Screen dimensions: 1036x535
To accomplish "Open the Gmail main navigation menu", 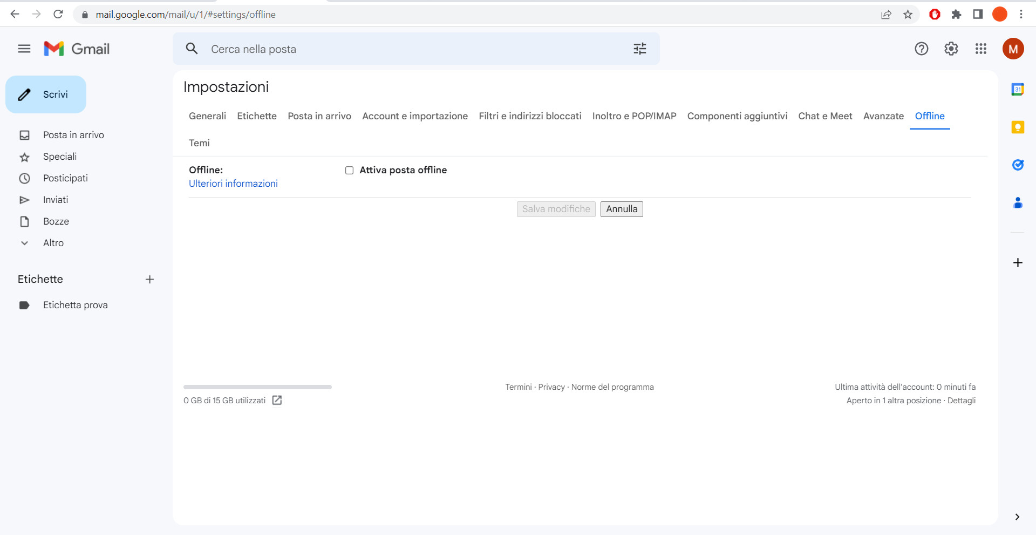I will pos(24,49).
